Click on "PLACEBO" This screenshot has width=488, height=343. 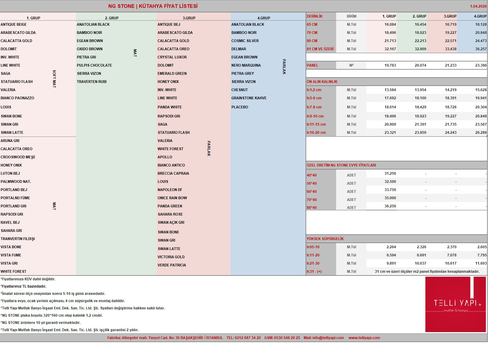click(x=240, y=107)
